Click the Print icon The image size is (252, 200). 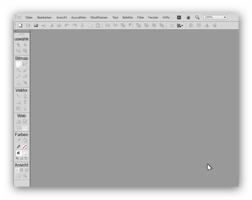point(59,25)
